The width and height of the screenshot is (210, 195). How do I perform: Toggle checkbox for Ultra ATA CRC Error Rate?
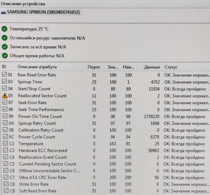pos(6,177)
